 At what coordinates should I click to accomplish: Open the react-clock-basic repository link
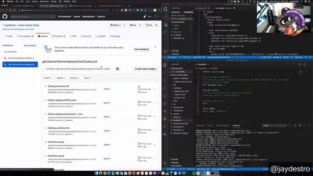tap(29, 25)
